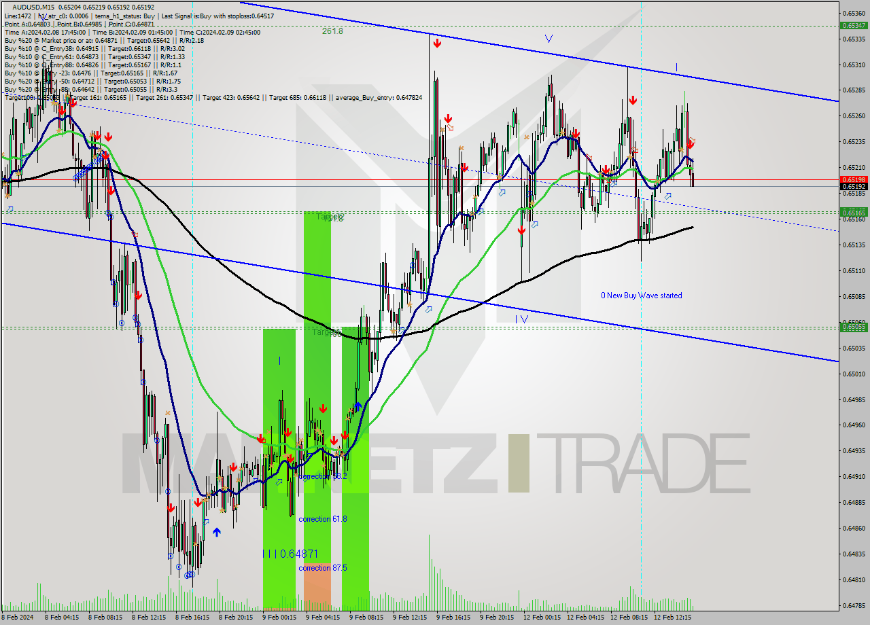
Task: Click the 0.65310 price axis label
Action: (x=854, y=65)
